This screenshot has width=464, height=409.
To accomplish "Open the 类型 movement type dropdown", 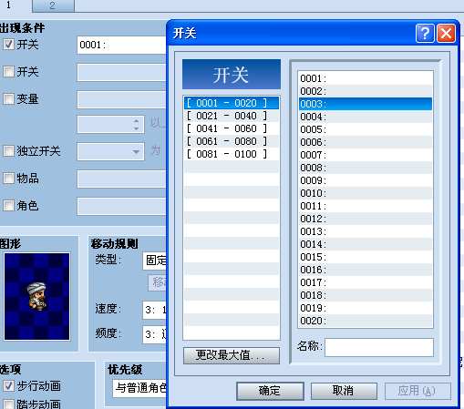I will (154, 261).
